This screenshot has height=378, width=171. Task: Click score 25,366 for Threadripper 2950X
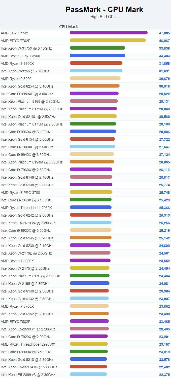(164, 208)
